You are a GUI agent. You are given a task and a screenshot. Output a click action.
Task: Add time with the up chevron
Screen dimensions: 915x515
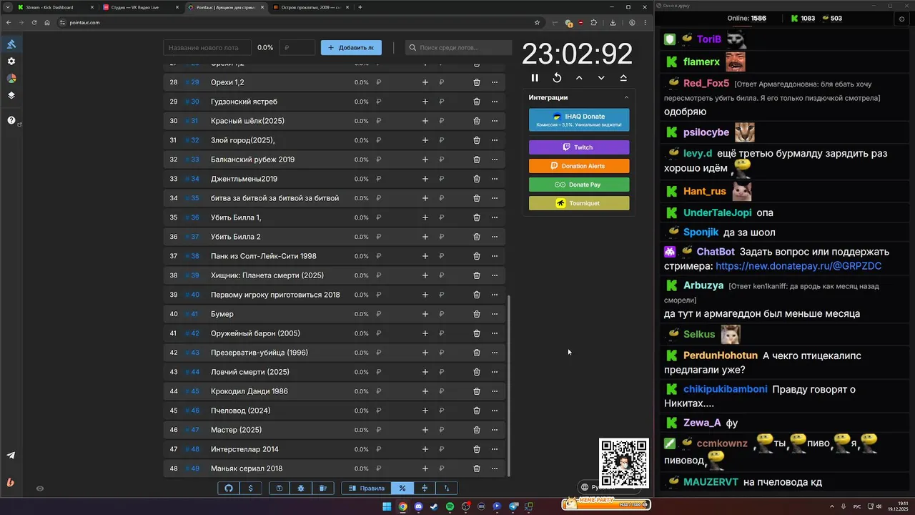(579, 78)
